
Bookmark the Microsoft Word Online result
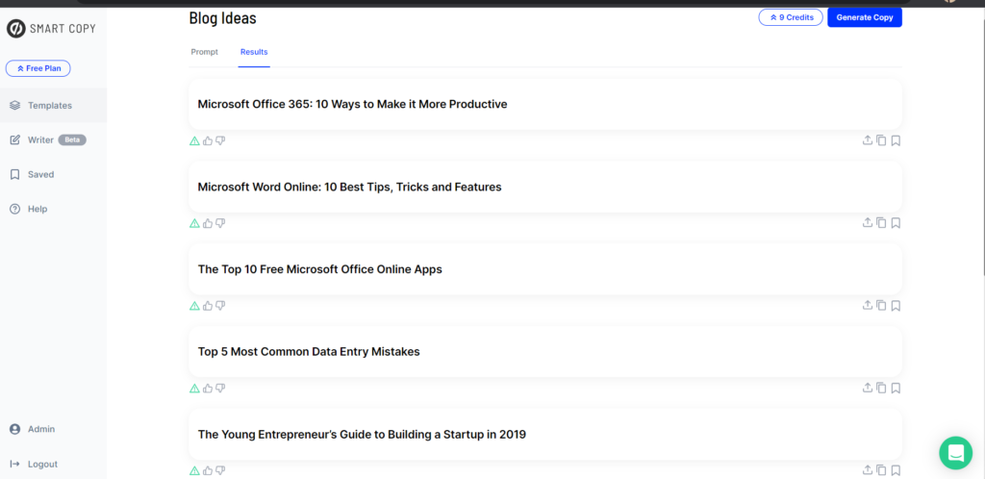(896, 223)
